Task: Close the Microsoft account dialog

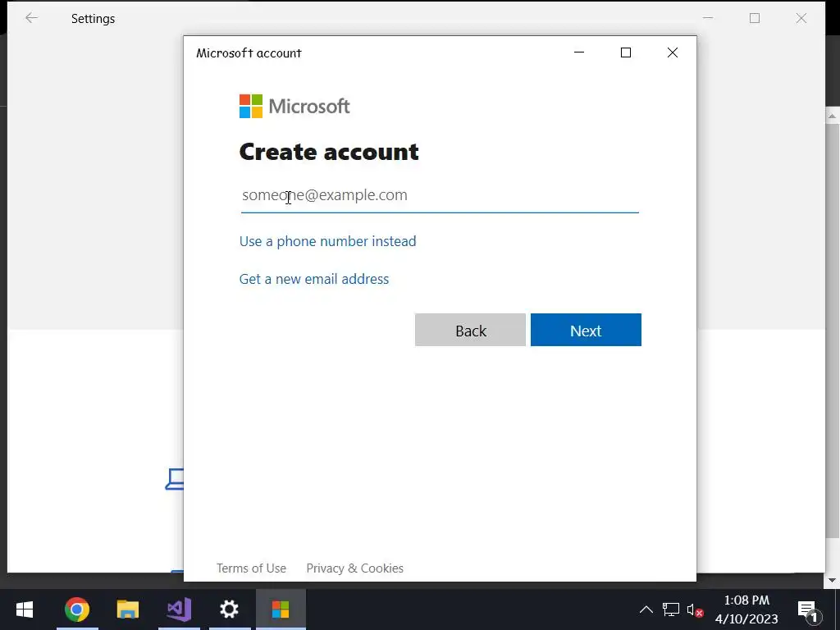Action: (673, 52)
